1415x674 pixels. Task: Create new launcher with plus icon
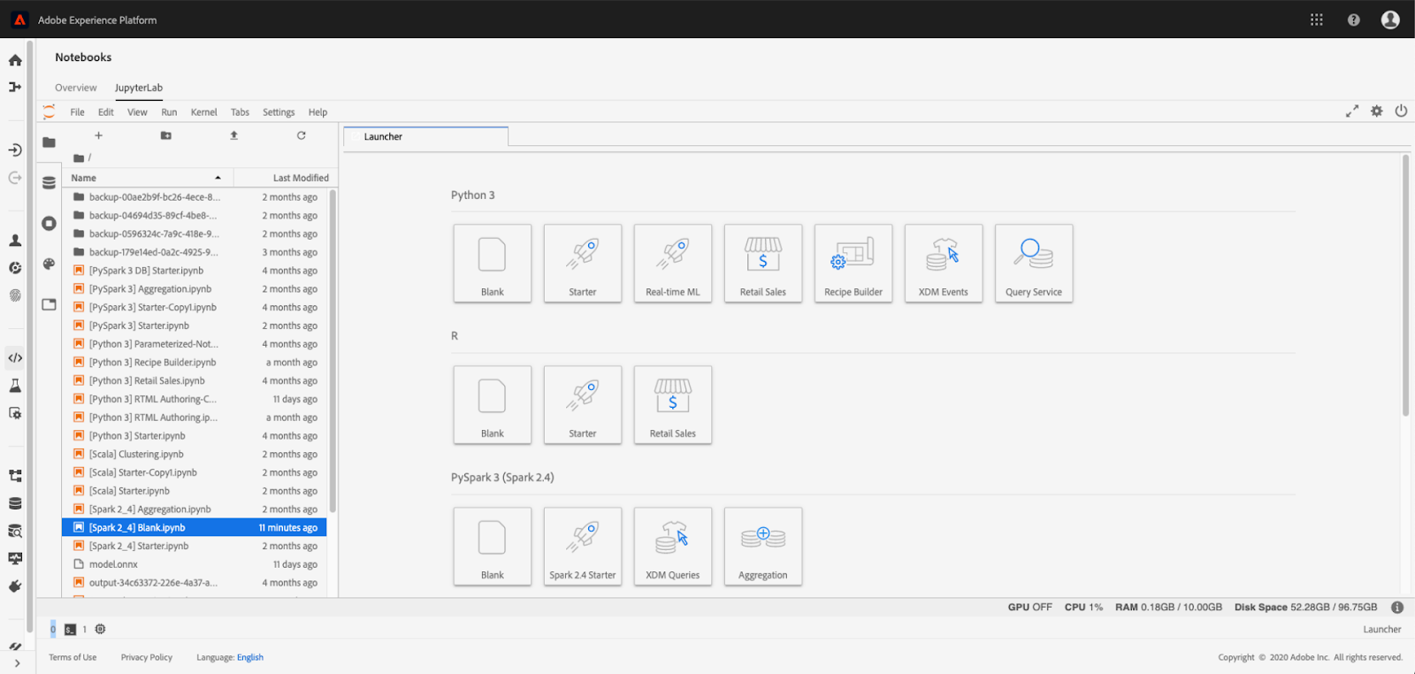pos(98,135)
